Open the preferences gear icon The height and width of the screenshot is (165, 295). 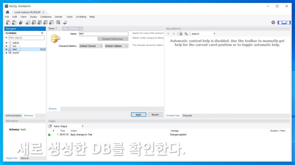(x=273, y=23)
